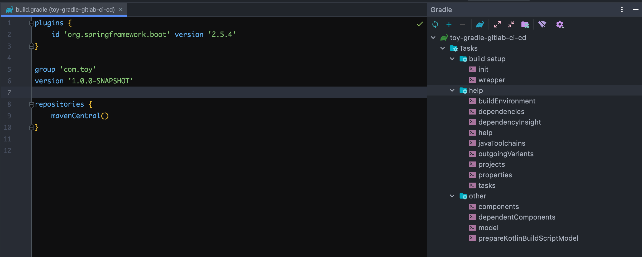The image size is (642, 257).
Task: Close the build.gradle editor tab
Action: coord(121,10)
